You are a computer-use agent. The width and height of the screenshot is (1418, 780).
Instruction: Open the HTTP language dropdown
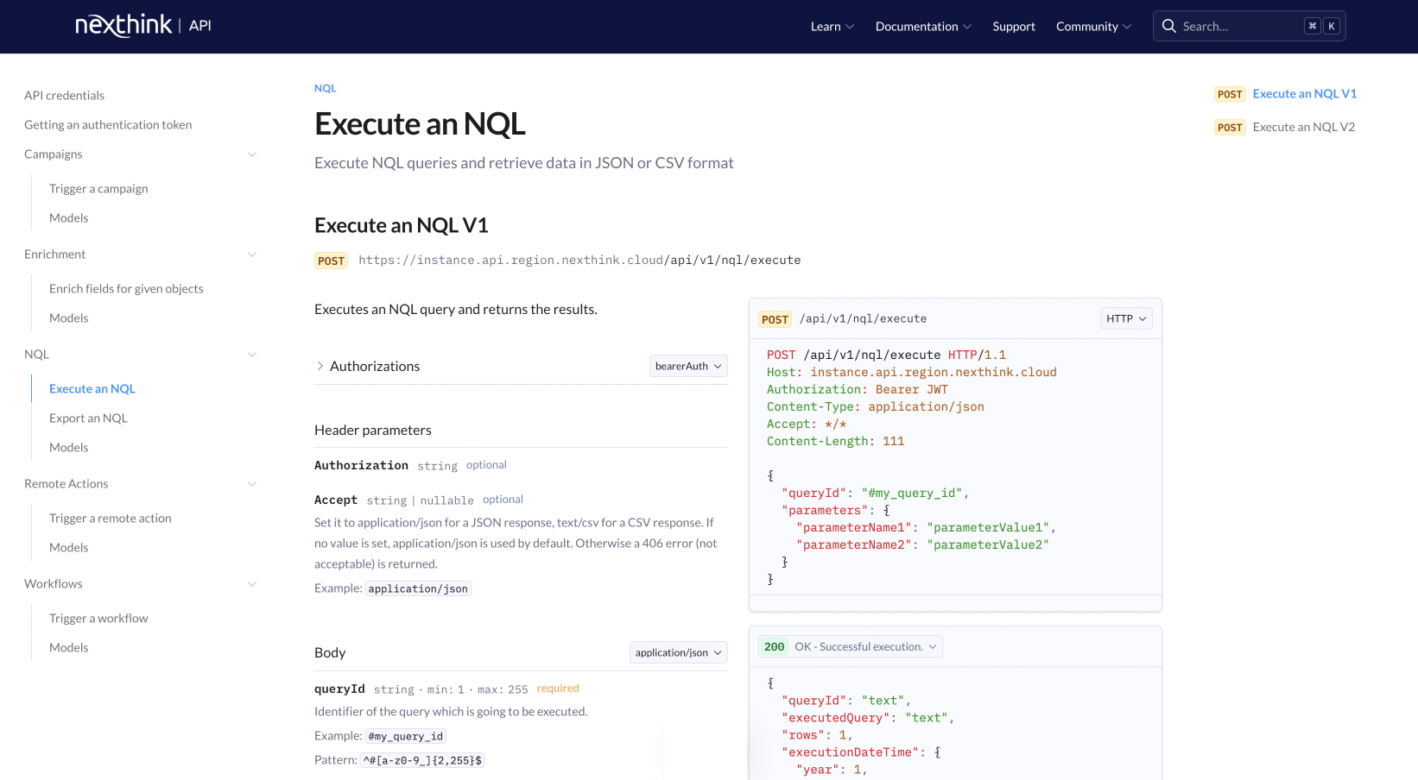click(1126, 318)
